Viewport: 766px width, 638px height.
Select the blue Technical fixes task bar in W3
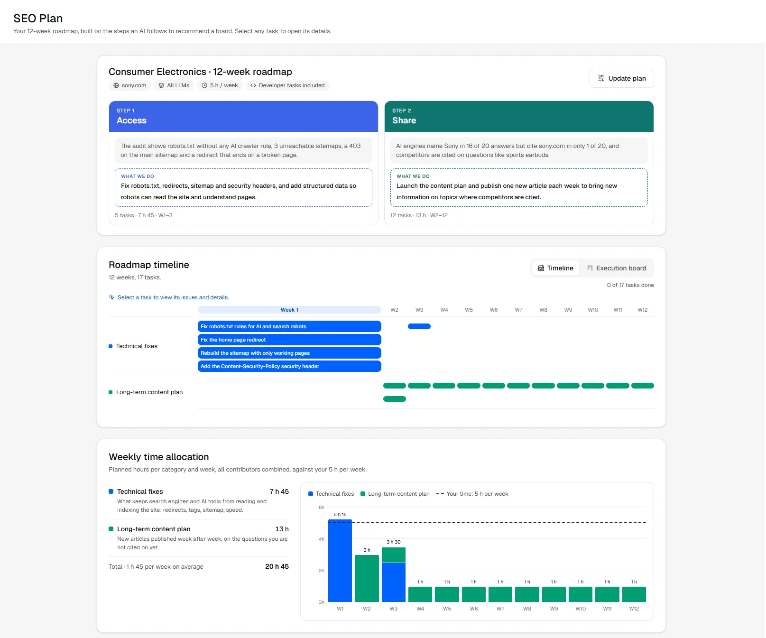[x=419, y=326]
